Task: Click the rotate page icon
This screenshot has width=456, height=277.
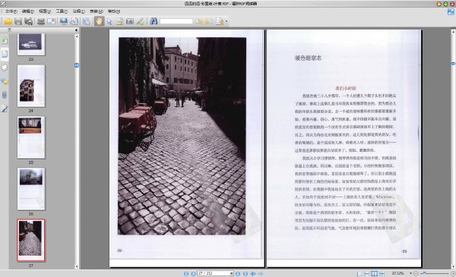Action: tap(74, 21)
